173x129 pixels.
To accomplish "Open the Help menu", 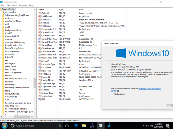I will tap(31, 6).
